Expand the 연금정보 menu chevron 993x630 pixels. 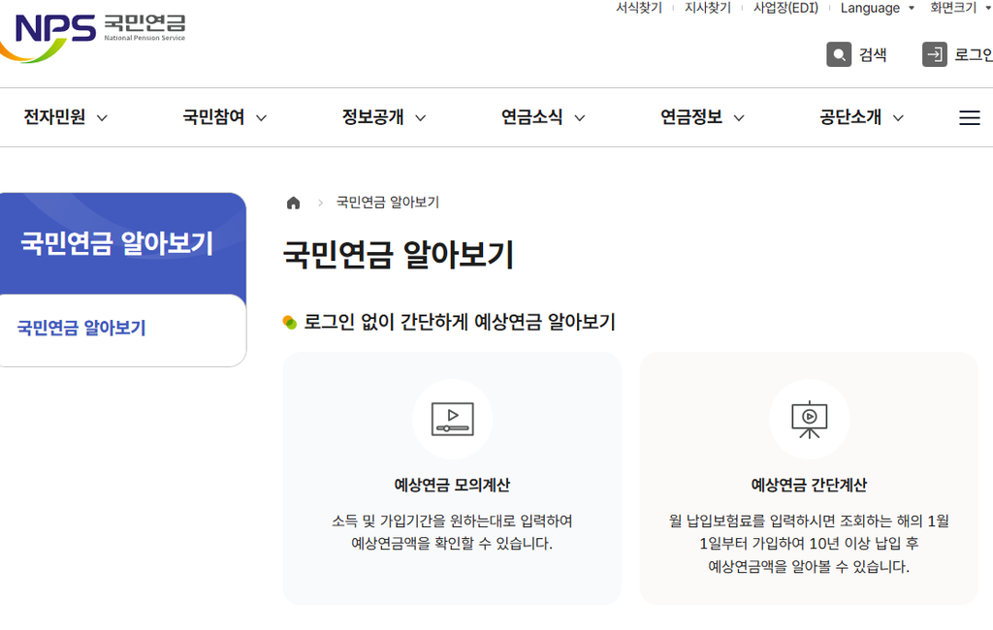pos(739,118)
